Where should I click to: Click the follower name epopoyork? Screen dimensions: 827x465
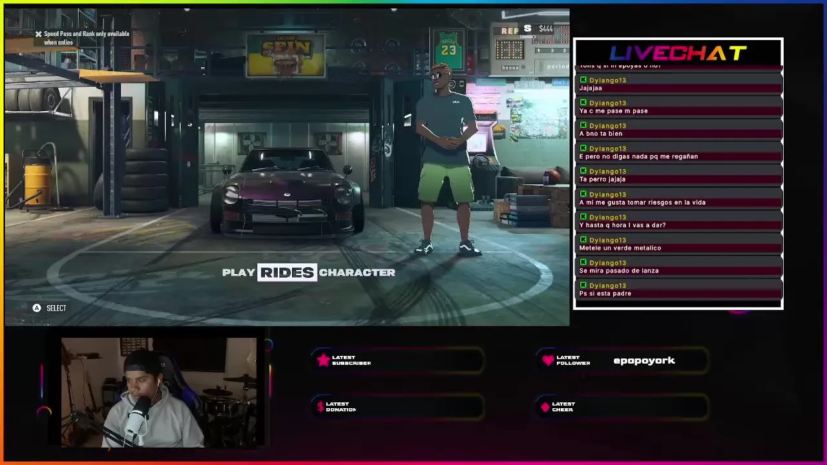click(x=644, y=360)
